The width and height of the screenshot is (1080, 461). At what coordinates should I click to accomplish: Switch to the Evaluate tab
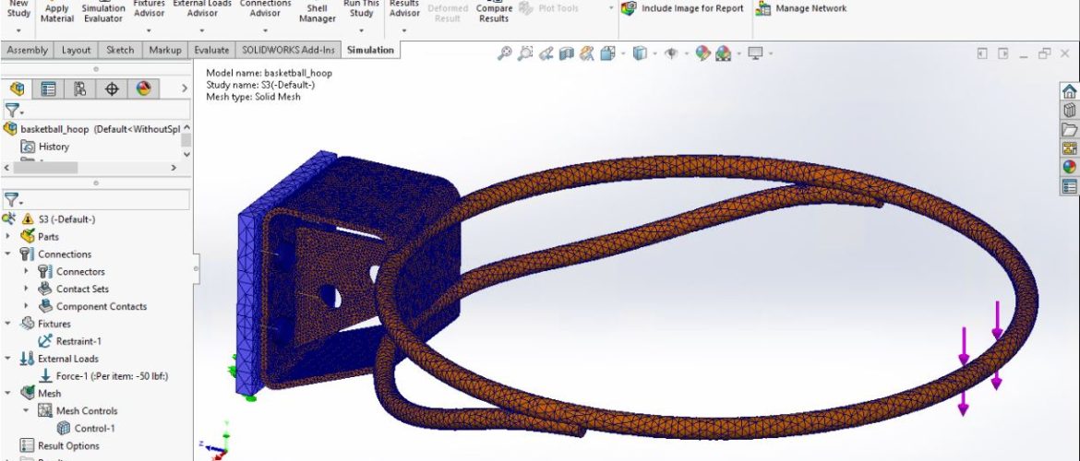(x=211, y=50)
